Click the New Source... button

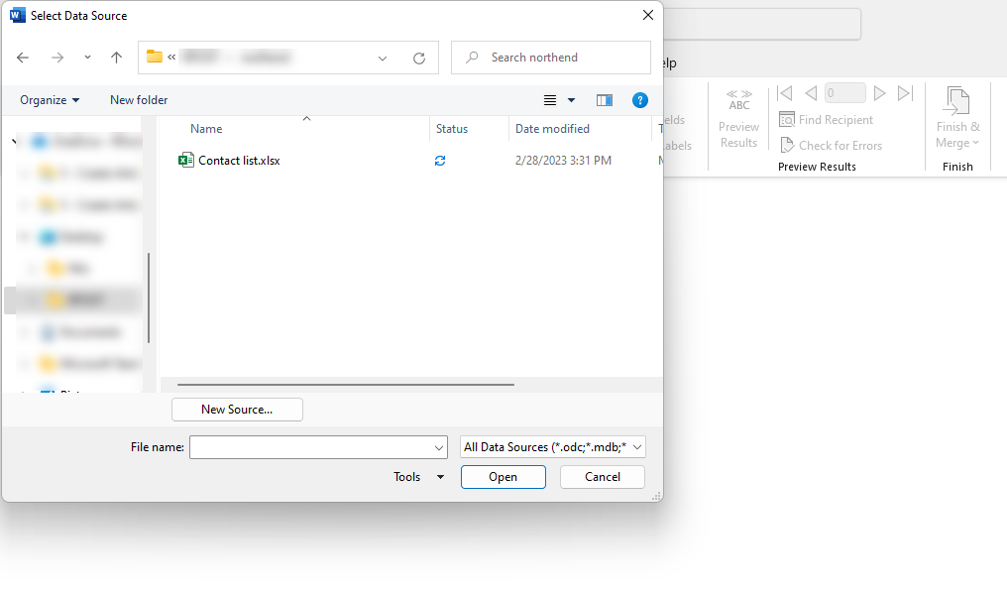coord(237,410)
